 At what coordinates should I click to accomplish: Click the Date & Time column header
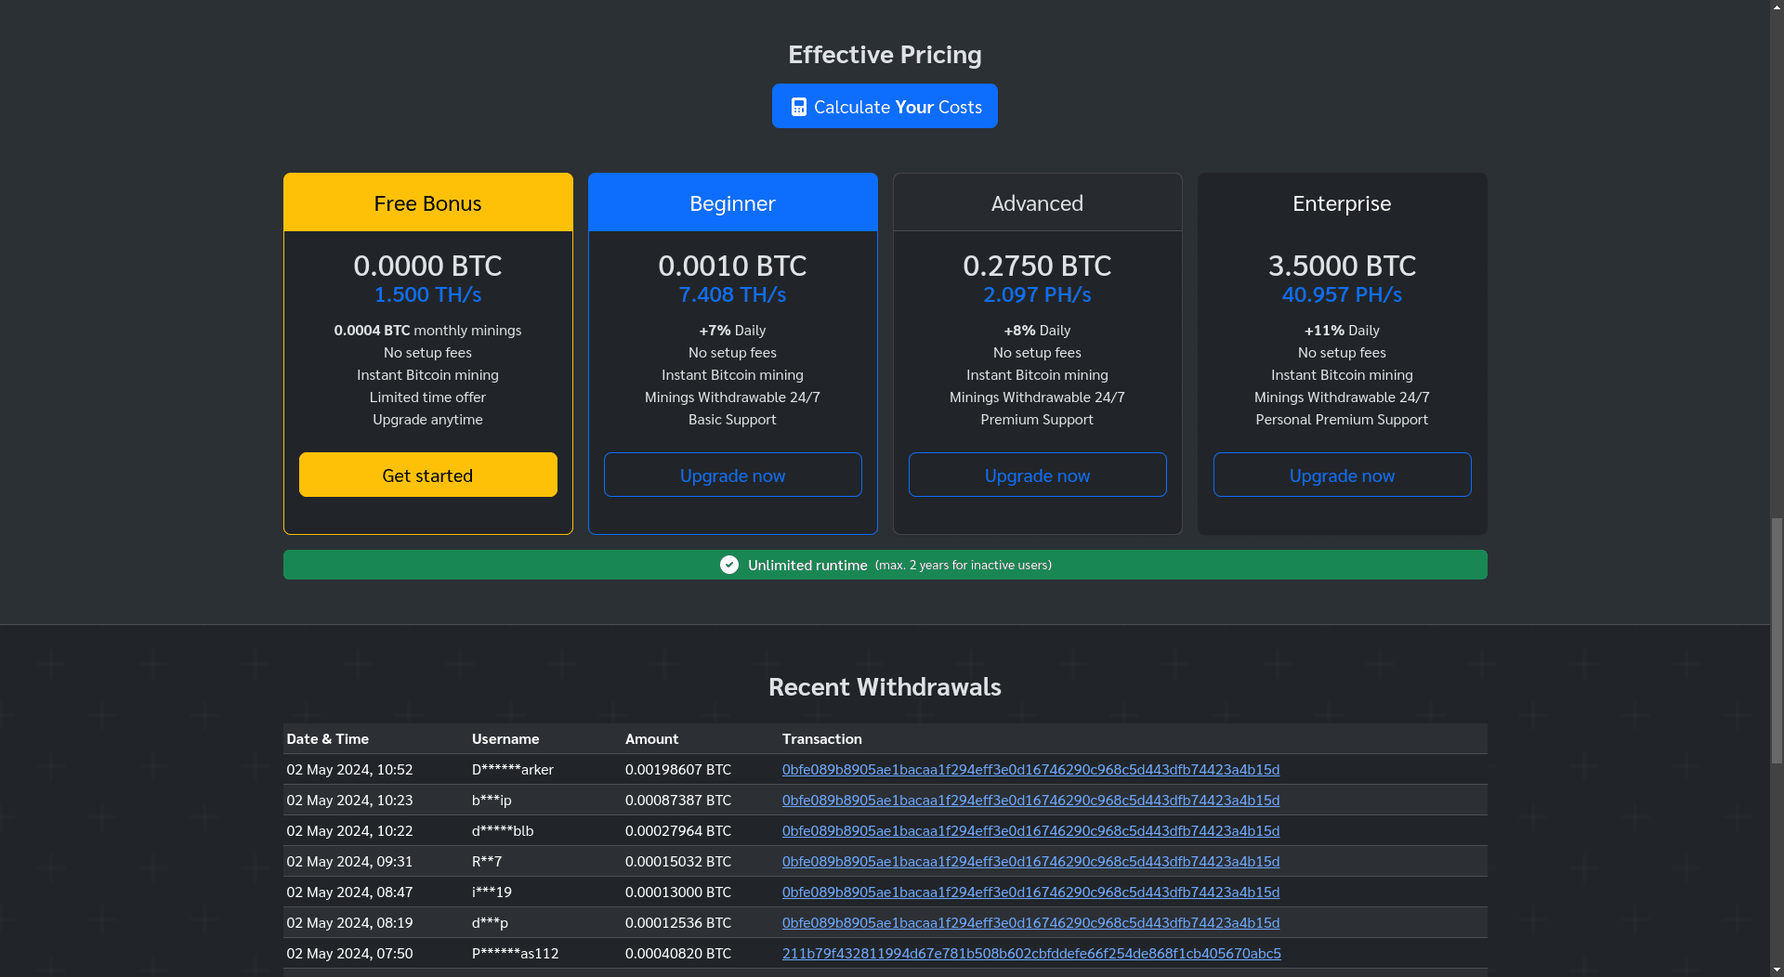click(327, 738)
